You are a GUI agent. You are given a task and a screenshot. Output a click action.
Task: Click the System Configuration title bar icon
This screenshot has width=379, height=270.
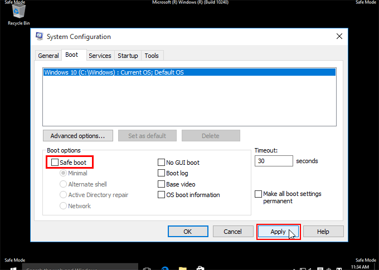pos(40,37)
